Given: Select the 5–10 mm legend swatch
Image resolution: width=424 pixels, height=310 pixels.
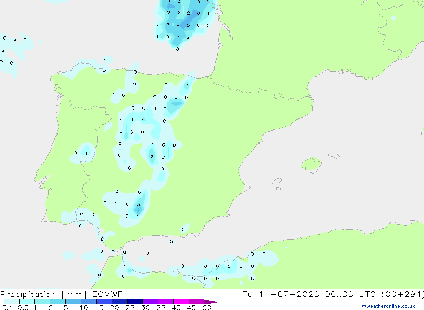Looking at the screenshot, I should click(x=73, y=302).
